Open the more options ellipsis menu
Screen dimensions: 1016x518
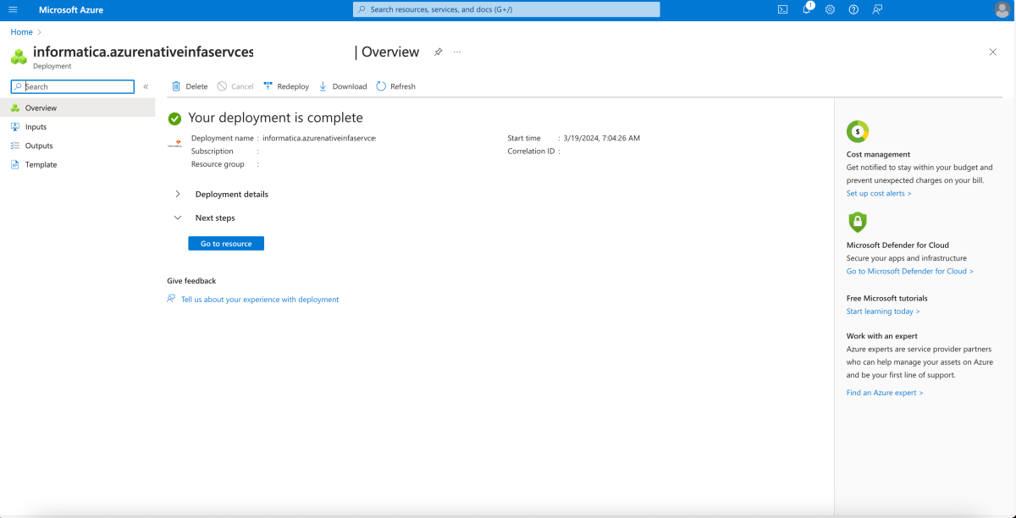pyautogui.click(x=457, y=52)
